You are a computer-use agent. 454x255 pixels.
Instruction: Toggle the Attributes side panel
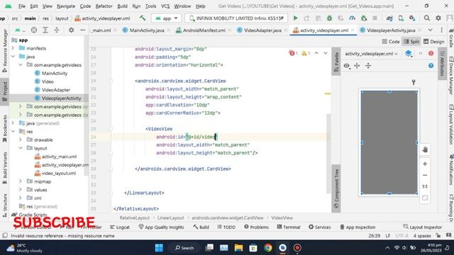[x=442, y=63]
